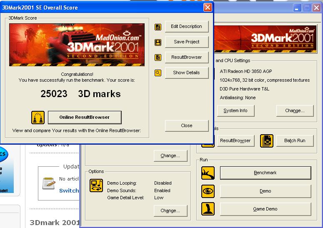Click Change under Display and CPU Settings
The width and height of the screenshot is (323, 228).
point(295,111)
